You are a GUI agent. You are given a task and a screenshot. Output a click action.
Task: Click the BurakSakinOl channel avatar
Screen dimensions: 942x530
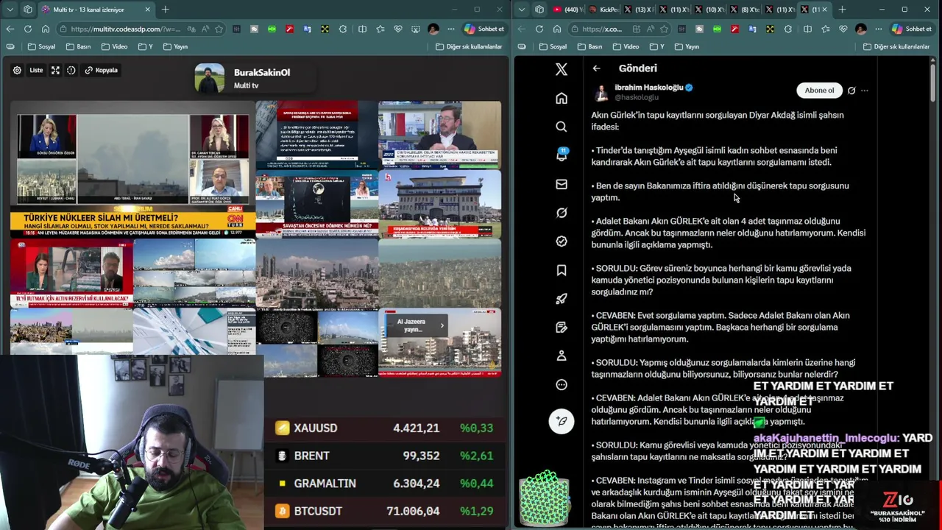click(210, 78)
